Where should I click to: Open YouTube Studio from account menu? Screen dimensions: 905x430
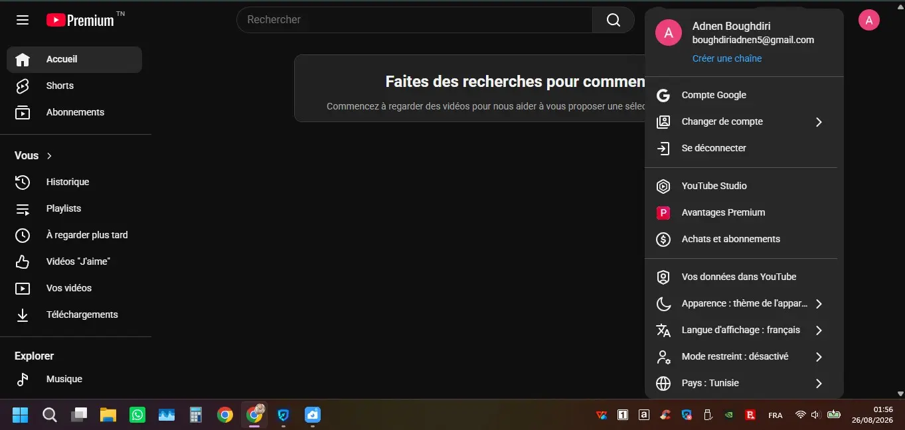[741, 186]
